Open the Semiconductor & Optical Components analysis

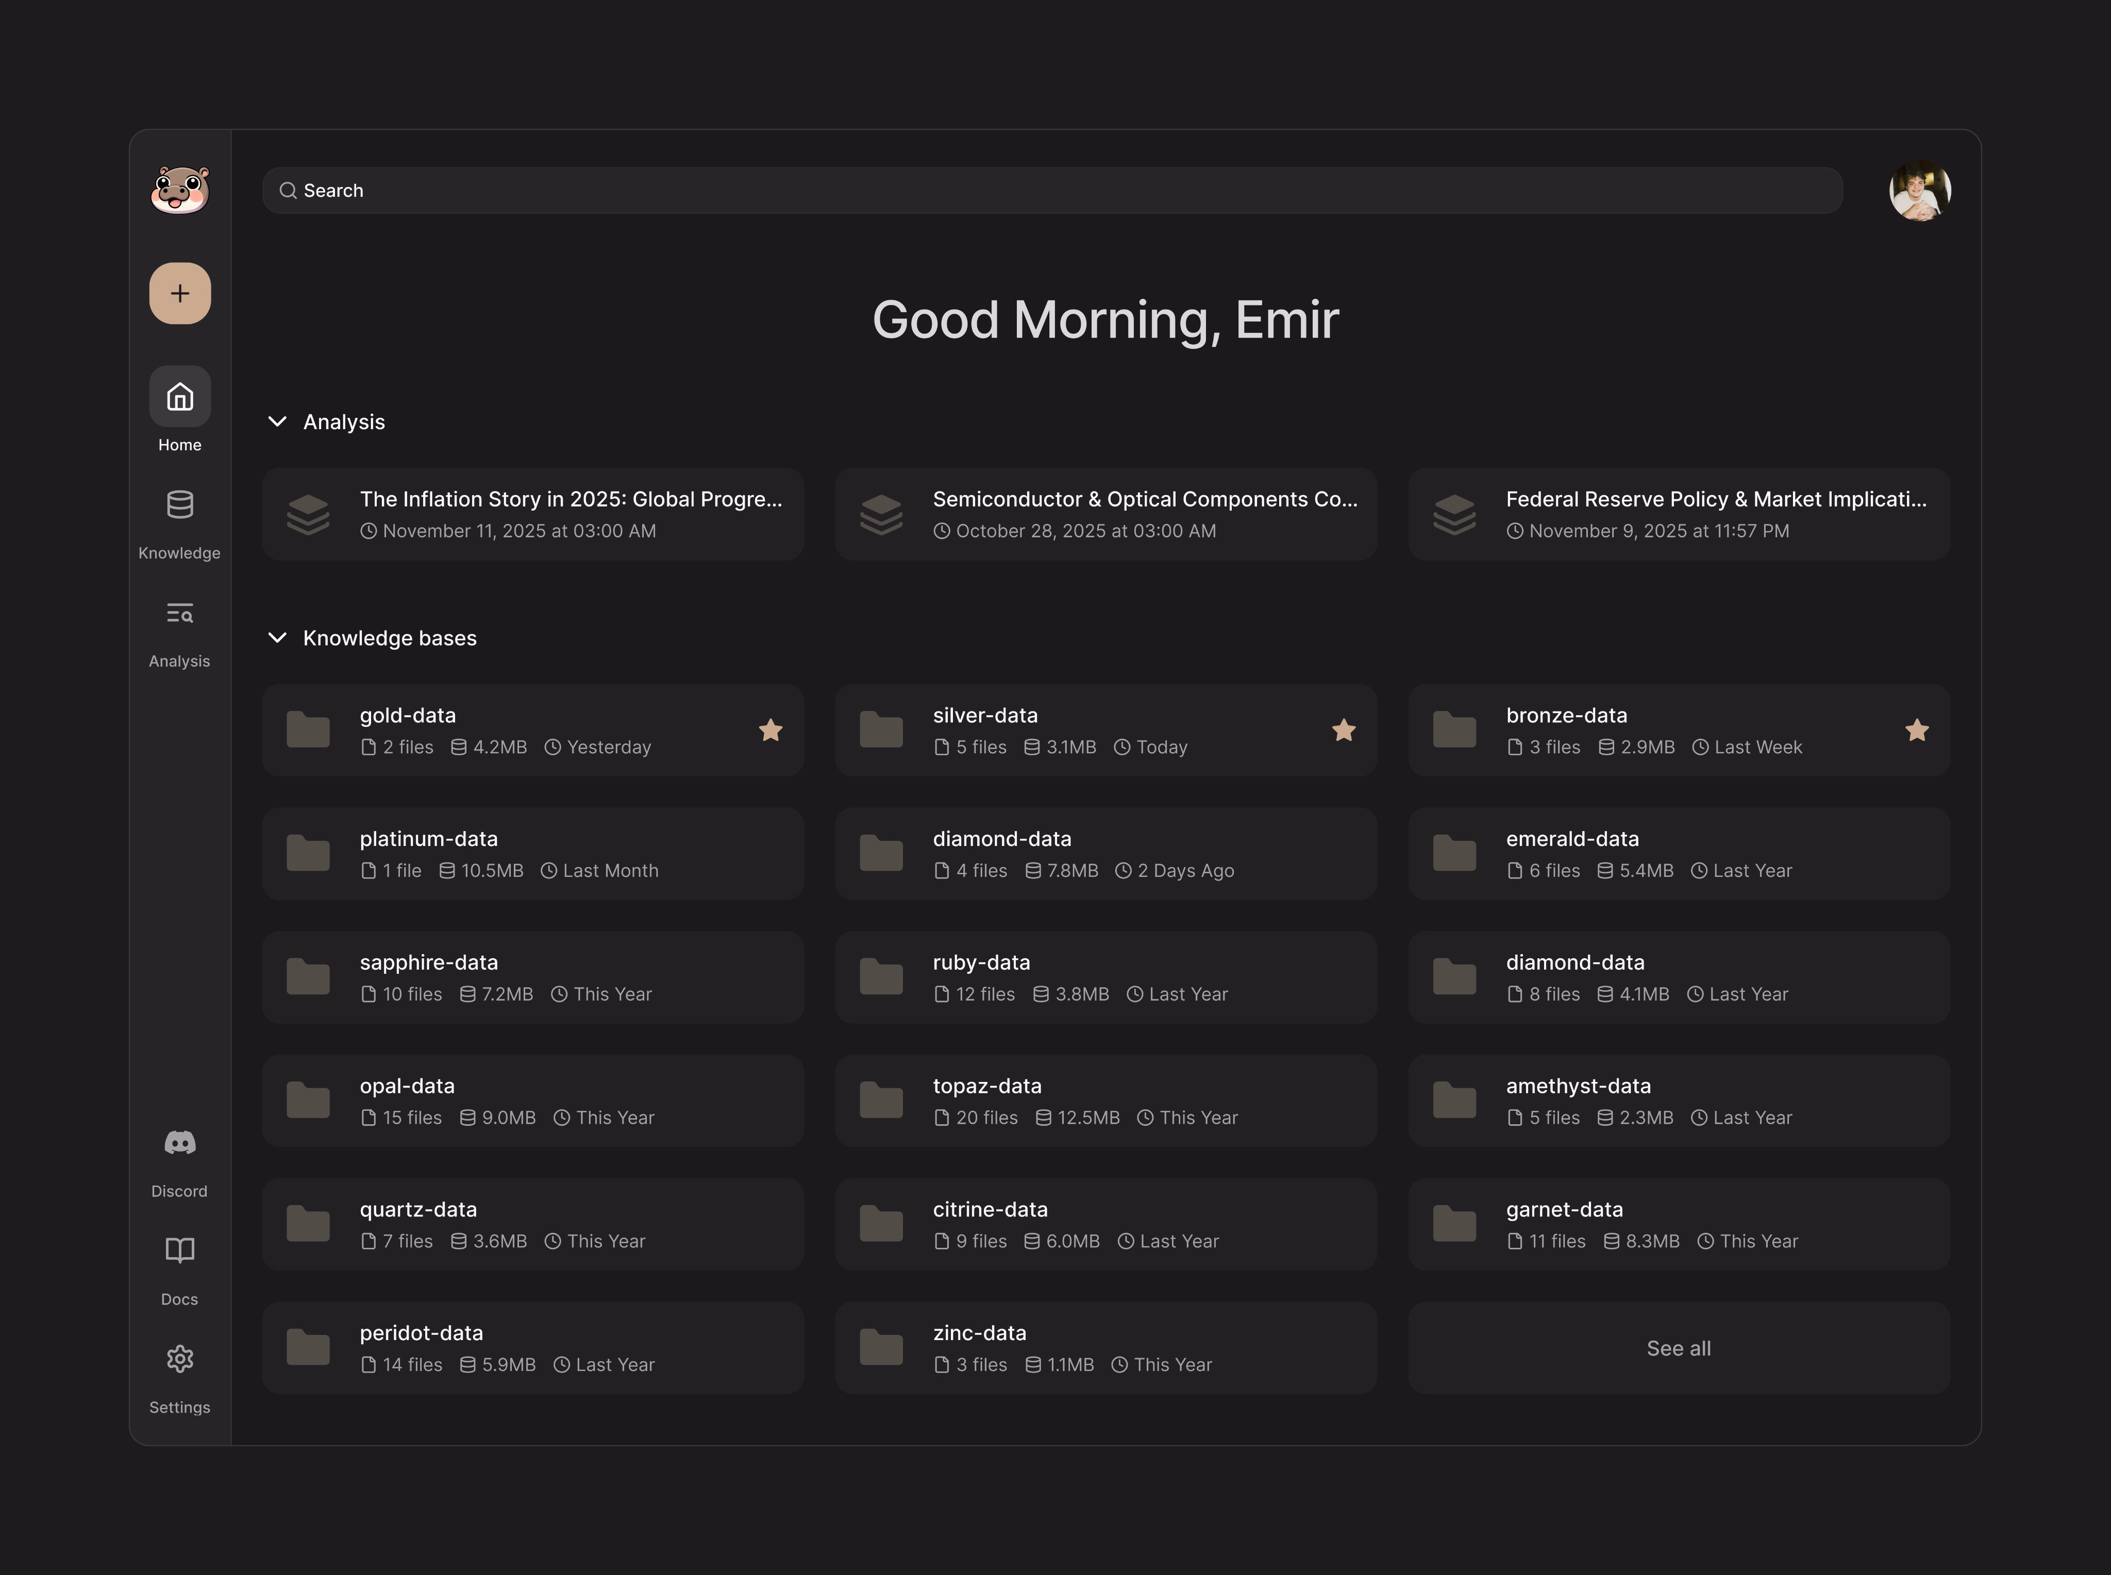1106,515
